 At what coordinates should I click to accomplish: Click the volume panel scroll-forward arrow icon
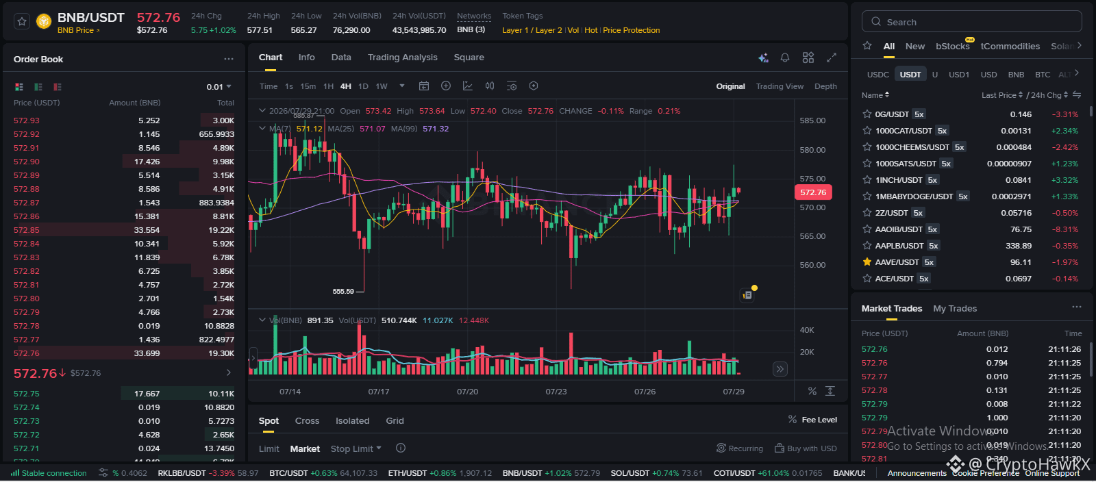pos(780,369)
